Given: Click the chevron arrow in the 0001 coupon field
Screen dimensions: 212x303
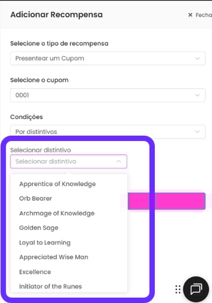Looking at the screenshot, I should point(198,95).
